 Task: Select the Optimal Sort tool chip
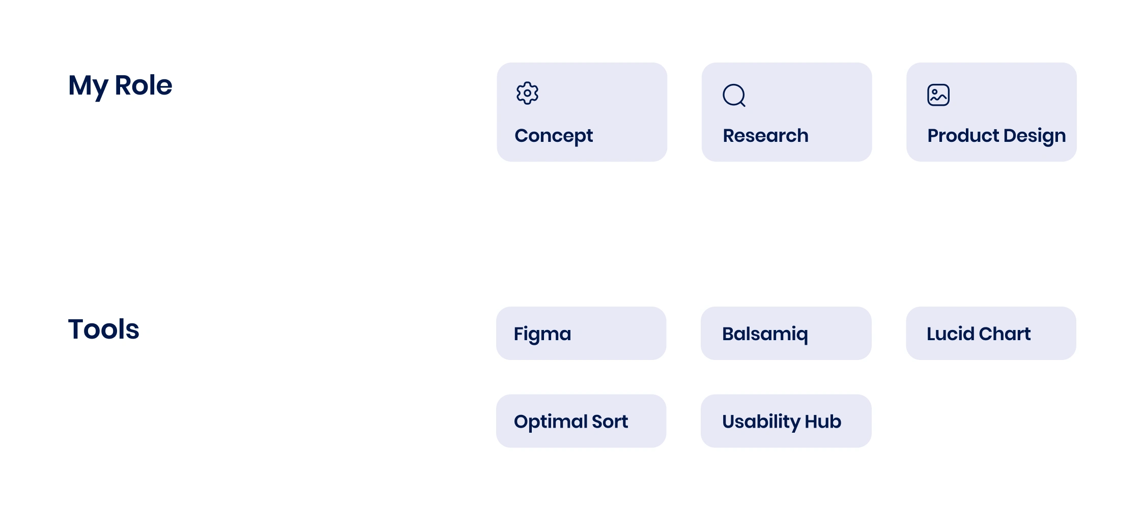pos(581,422)
